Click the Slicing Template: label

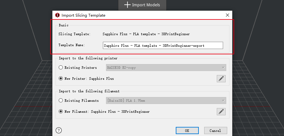click(74, 34)
